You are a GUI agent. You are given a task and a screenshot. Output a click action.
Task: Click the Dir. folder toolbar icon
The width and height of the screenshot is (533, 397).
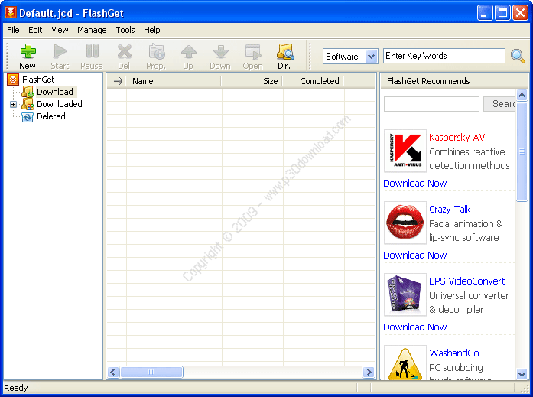(284, 56)
